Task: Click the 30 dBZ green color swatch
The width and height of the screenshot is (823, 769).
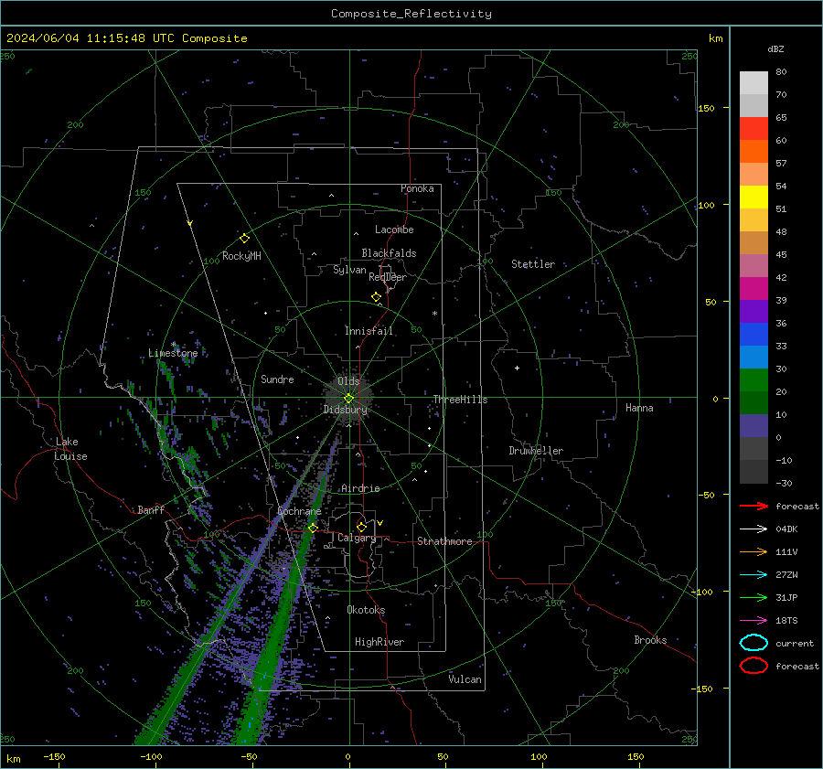Action: [754, 379]
